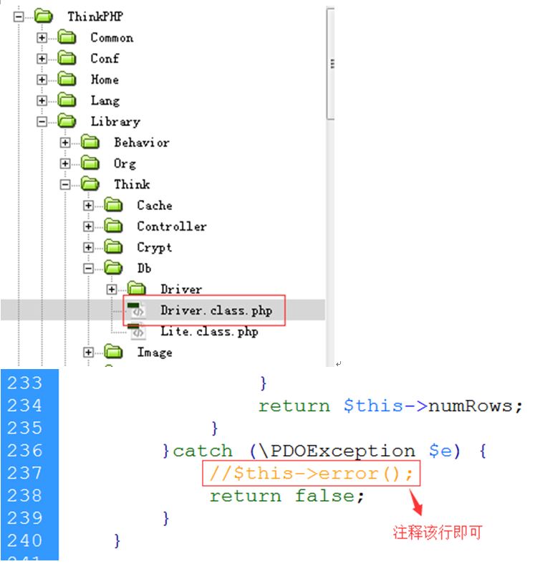Expand the Image folder node
The width and height of the screenshot is (540, 564).
click(88, 352)
